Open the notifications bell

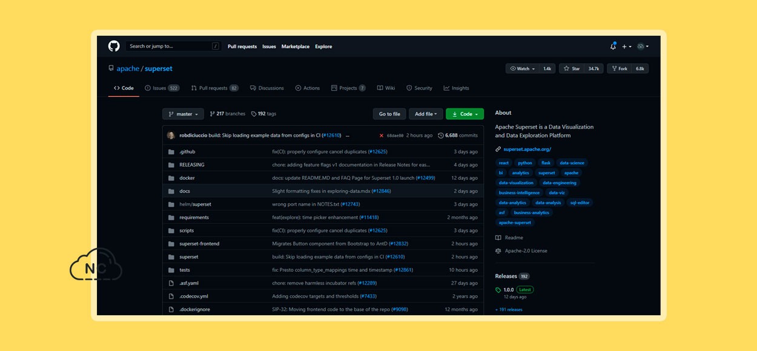point(613,46)
